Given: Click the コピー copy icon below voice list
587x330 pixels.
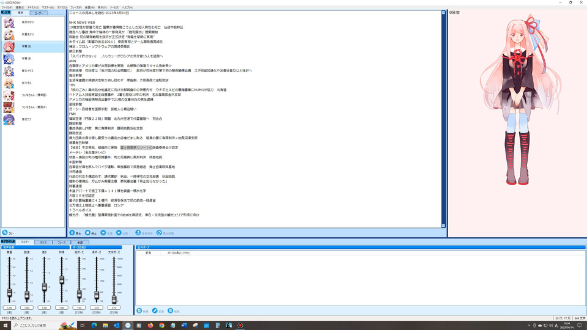Looking at the screenshot, I should 5,232.
